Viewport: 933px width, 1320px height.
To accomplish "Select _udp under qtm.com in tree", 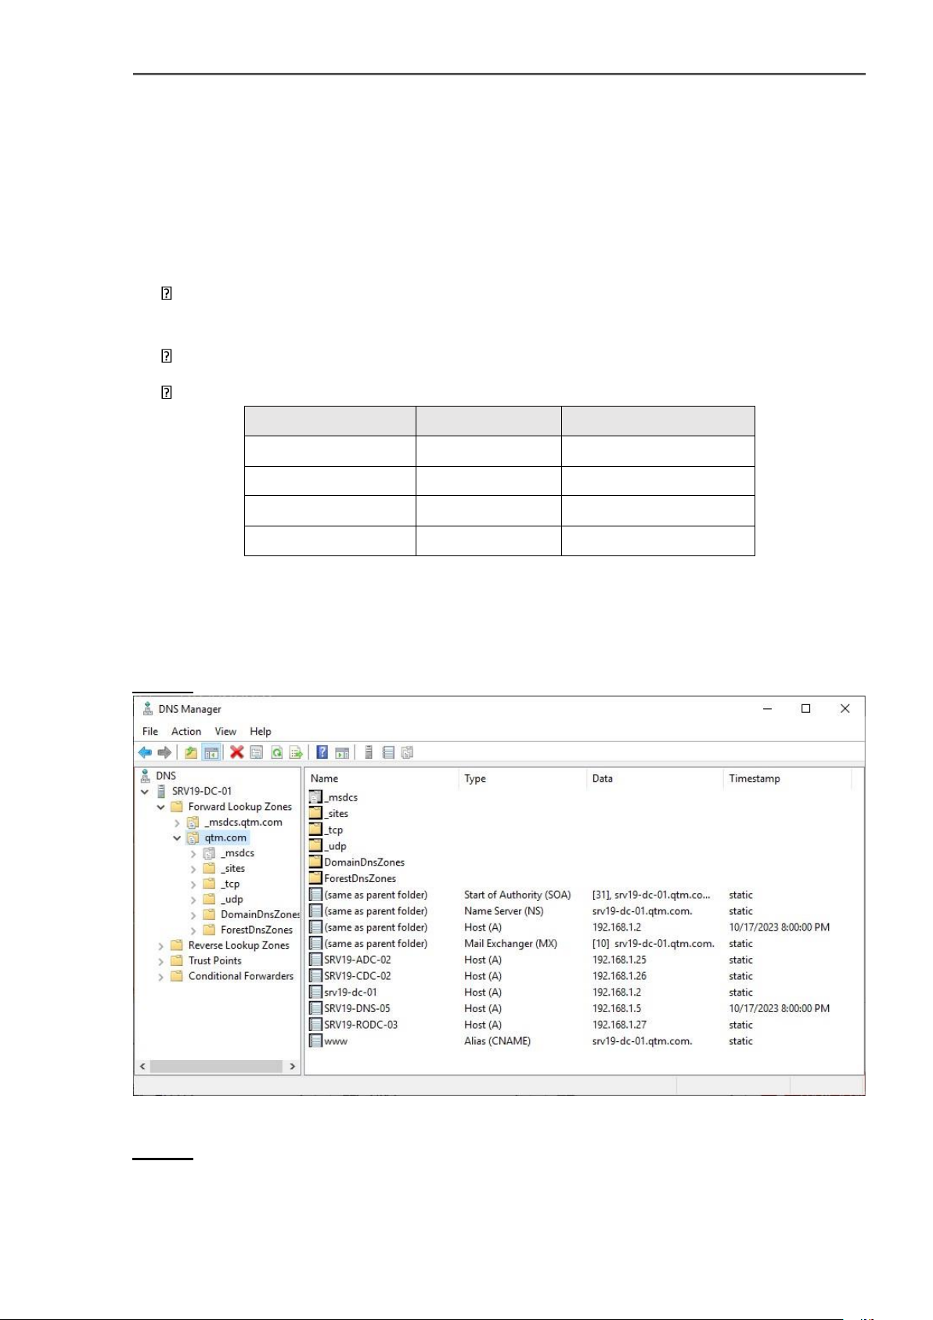I will point(232,899).
